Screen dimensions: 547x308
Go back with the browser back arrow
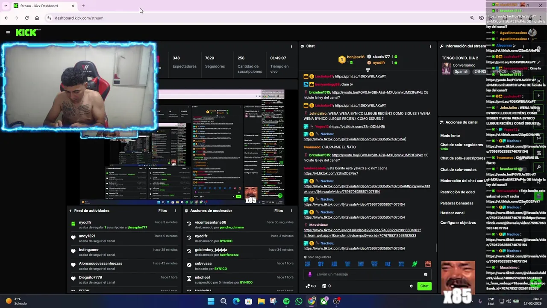click(6, 18)
